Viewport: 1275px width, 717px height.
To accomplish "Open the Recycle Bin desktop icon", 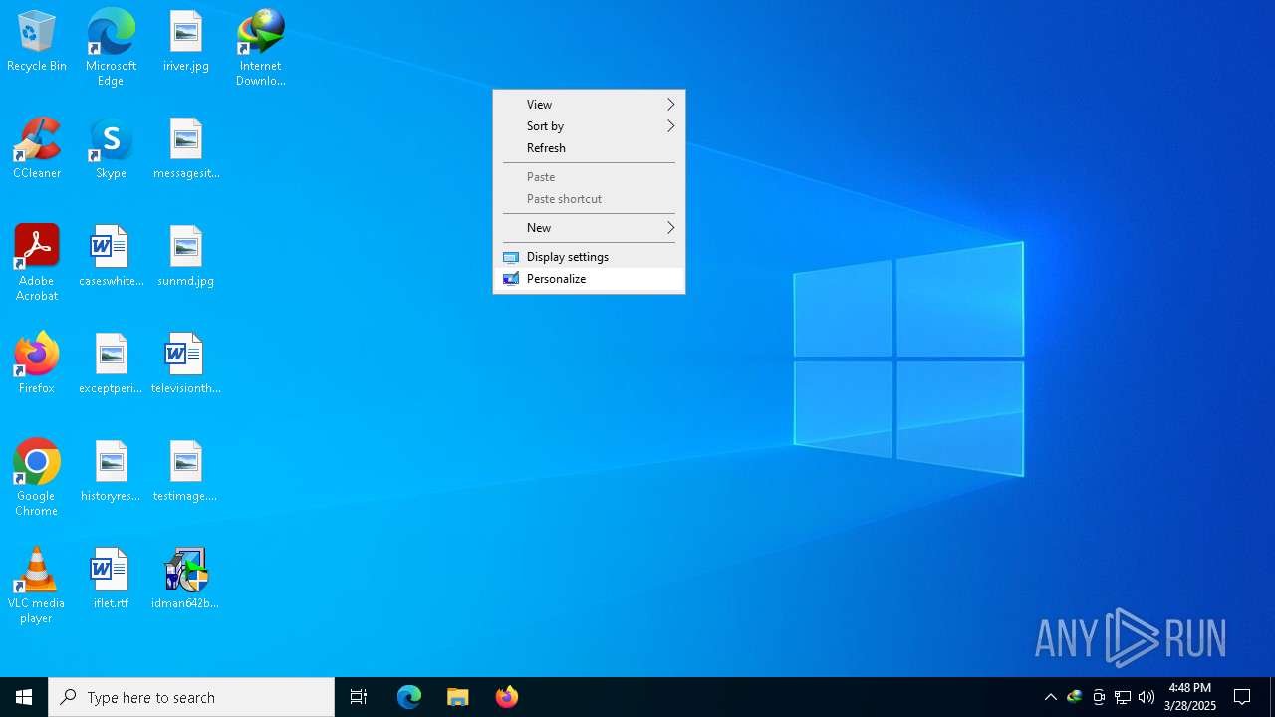I will (37, 42).
